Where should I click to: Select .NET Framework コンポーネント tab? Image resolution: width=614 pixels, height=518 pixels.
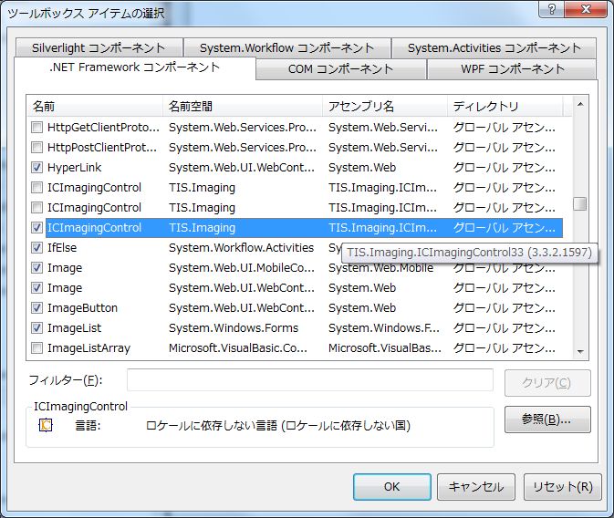(x=135, y=67)
